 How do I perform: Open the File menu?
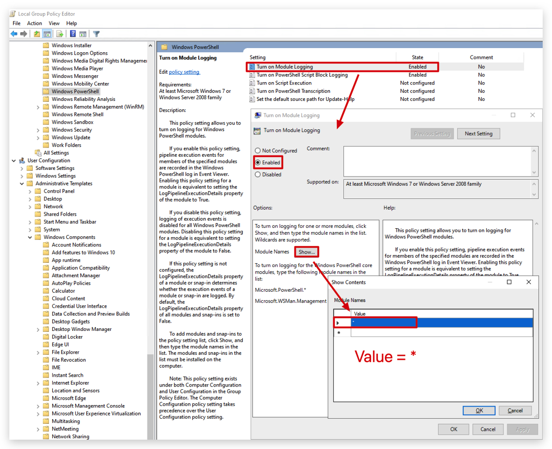16,23
